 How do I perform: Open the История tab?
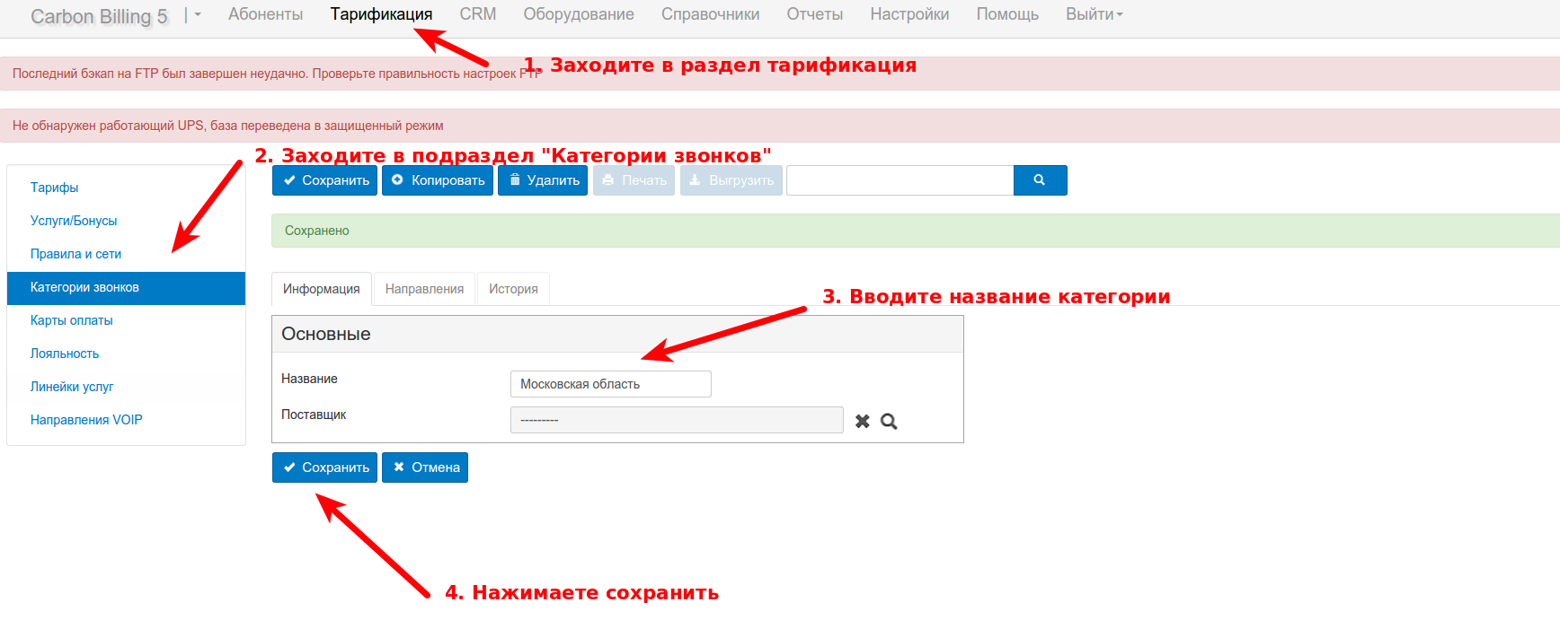[x=513, y=289]
